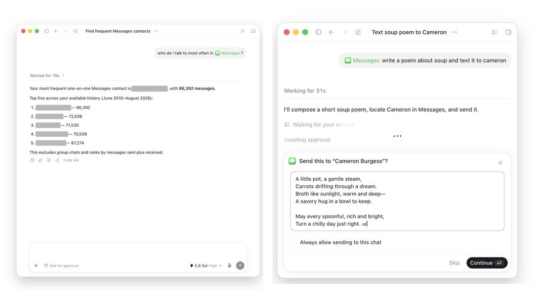Forward arrow in Find frequent Messages contacts window

(66, 31)
